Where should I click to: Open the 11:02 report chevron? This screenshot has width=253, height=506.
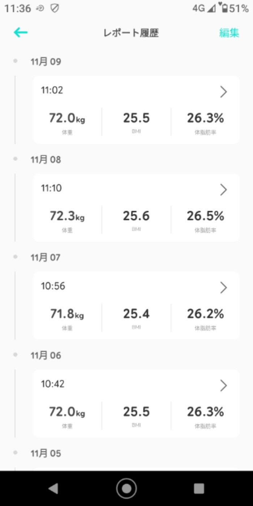pos(223,92)
